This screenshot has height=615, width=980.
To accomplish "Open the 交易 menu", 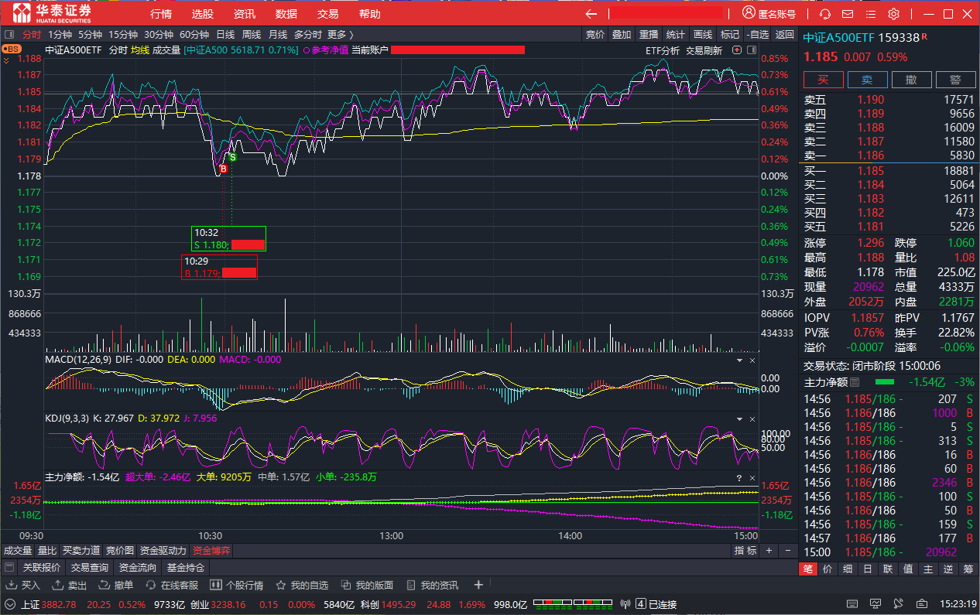I will pyautogui.click(x=327, y=14).
